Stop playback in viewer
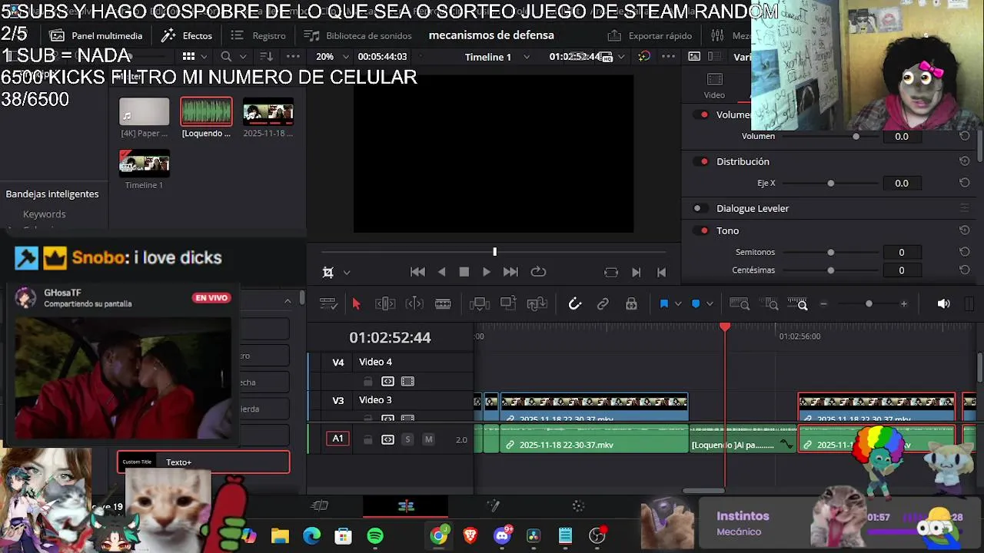Screen dimensions: 984x553 [464, 272]
